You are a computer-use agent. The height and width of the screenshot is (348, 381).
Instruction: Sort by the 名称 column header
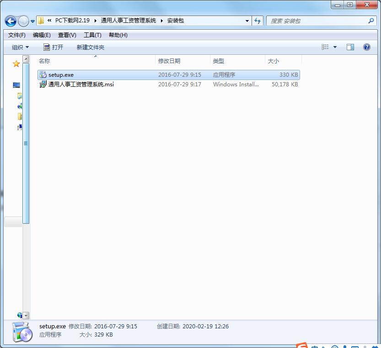click(x=96, y=61)
